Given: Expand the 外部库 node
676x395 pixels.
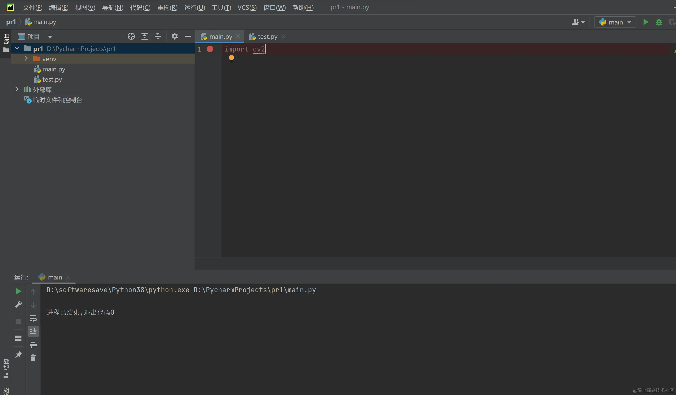Looking at the screenshot, I should pos(17,89).
